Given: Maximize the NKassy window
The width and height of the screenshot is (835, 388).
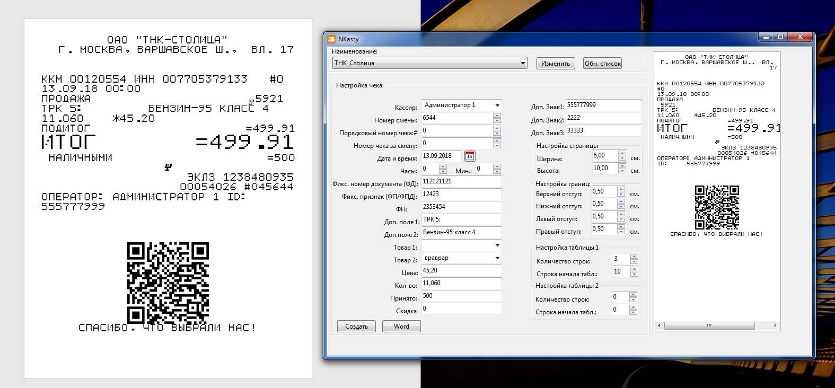Looking at the screenshot, I should (x=780, y=37).
